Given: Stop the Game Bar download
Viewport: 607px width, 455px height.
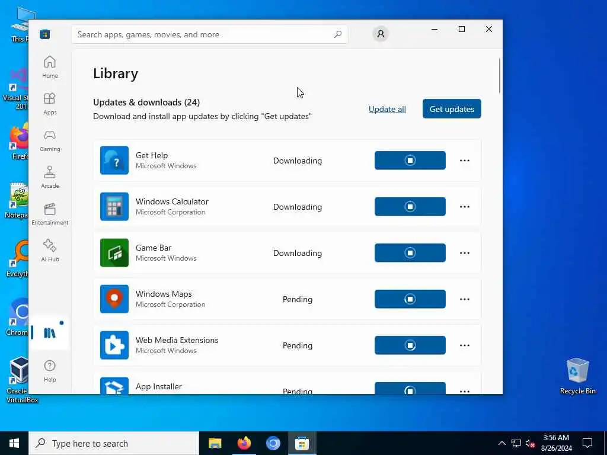Looking at the screenshot, I should click(x=410, y=252).
